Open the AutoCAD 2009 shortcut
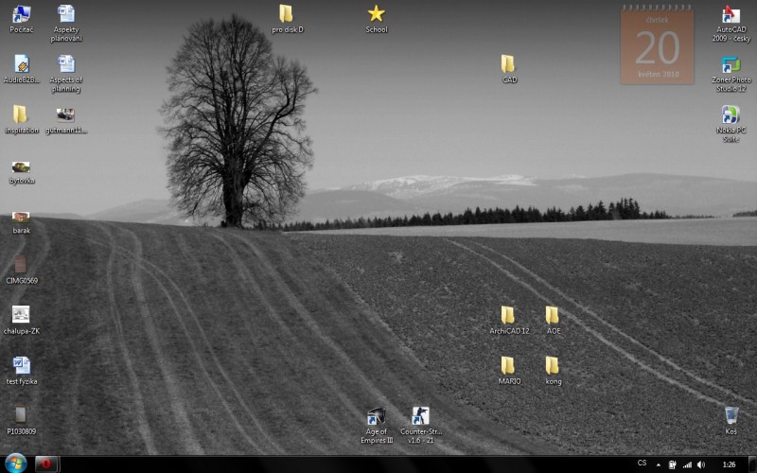The height and width of the screenshot is (473, 757). point(731,14)
